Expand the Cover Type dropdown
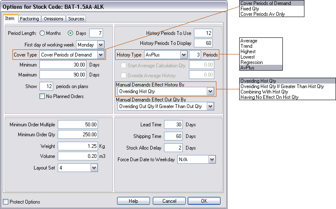Screen dimensions: 336x209 (x=101, y=55)
